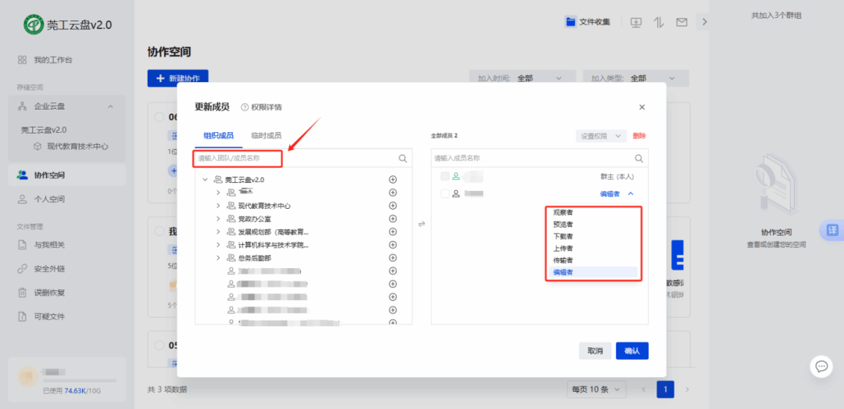
Task: Open the 设置权限 dropdown
Action: click(x=601, y=136)
